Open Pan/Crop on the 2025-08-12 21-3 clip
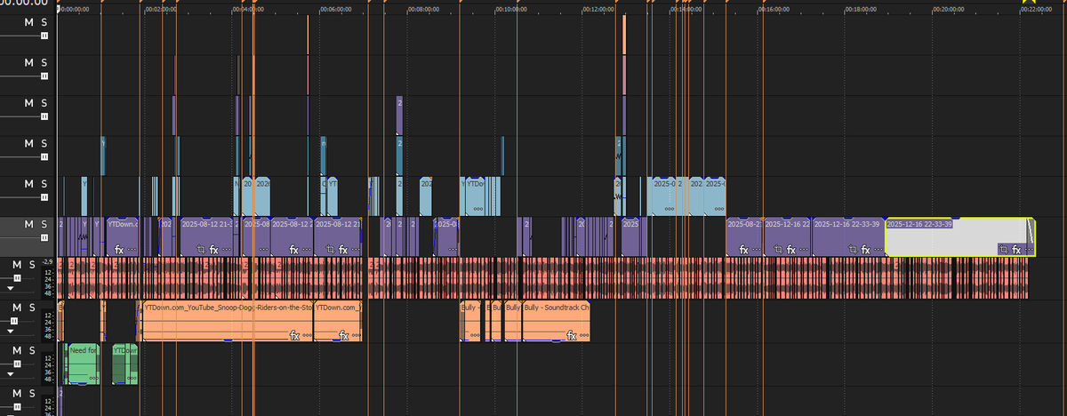The width and height of the screenshot is (1067, 416). (200, 250)
